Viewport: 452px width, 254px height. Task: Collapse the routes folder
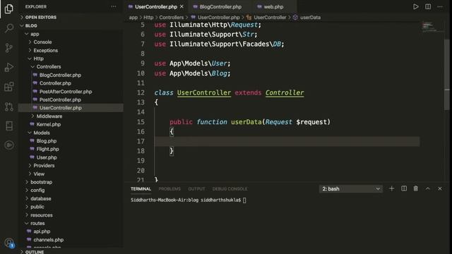[71, 223]
